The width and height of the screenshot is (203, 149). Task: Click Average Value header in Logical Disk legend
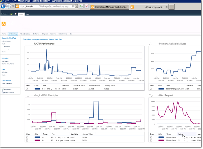point(88,134)
